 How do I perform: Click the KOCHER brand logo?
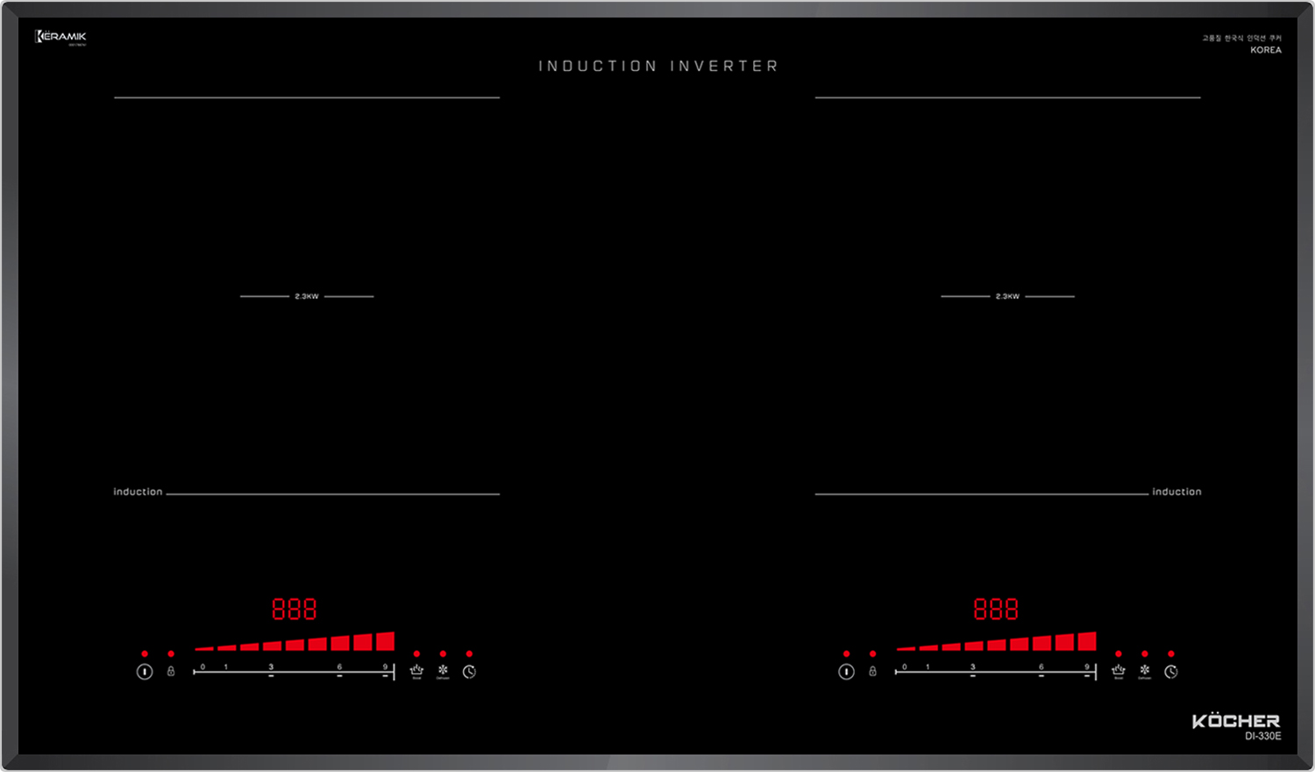click(1235, 721)
